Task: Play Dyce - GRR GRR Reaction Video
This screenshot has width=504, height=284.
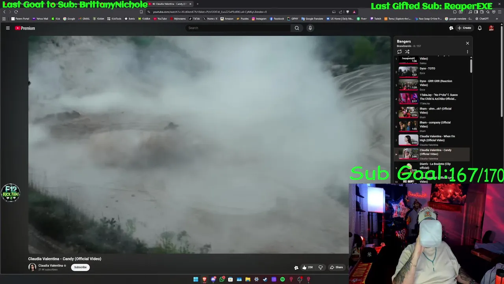Action: 432,85
